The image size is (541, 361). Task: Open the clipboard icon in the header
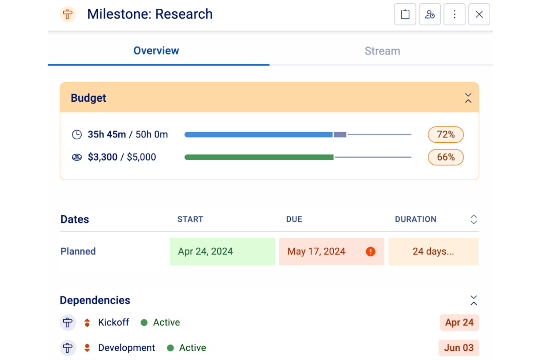click(x=405, y=14)
